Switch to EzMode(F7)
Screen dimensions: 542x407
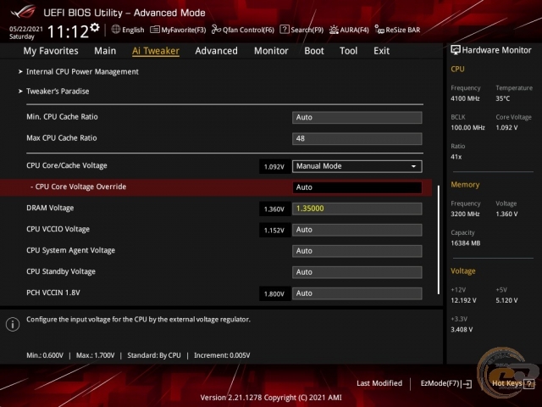pos(446,383)
